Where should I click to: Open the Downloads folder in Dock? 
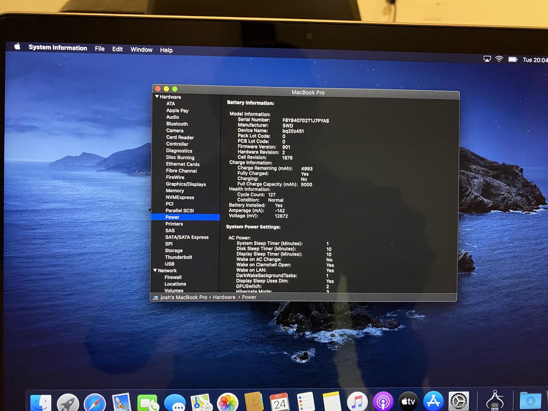coord(530,400)
